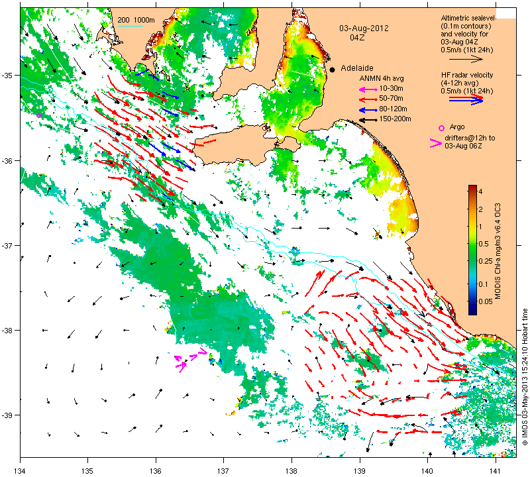Click the colorbar value '2'
530x477 pixels.
click(x=481, y=209)
